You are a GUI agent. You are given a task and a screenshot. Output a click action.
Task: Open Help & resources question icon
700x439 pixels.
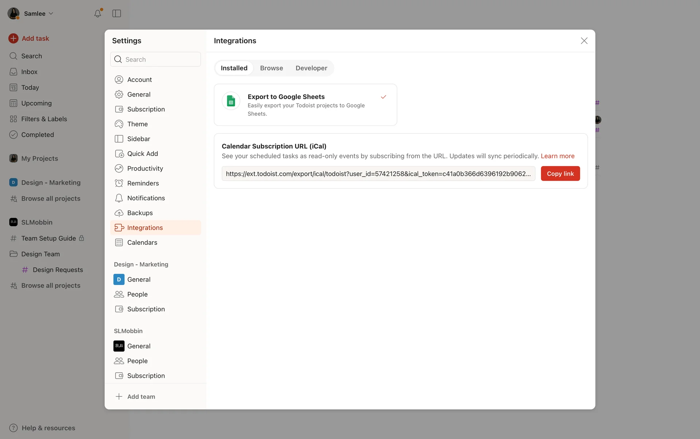point(13,428)
